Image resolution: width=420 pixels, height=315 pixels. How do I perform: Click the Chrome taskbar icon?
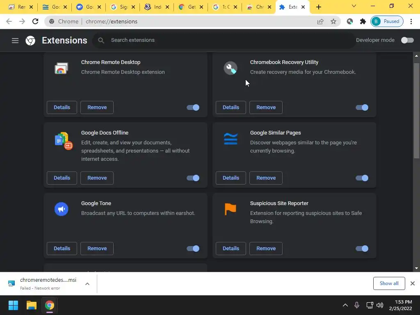point(49,305)
